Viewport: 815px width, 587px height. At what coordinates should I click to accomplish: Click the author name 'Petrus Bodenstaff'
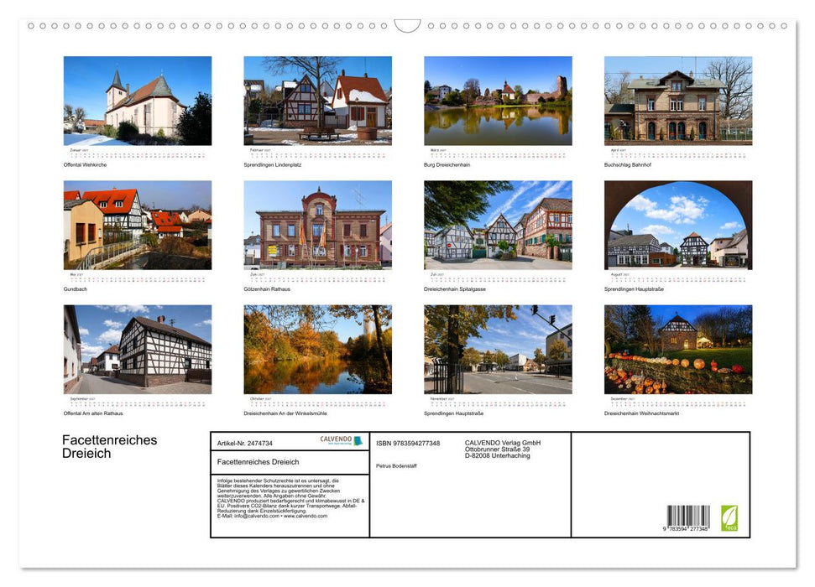pyautogui.click(x=396, y=466)
